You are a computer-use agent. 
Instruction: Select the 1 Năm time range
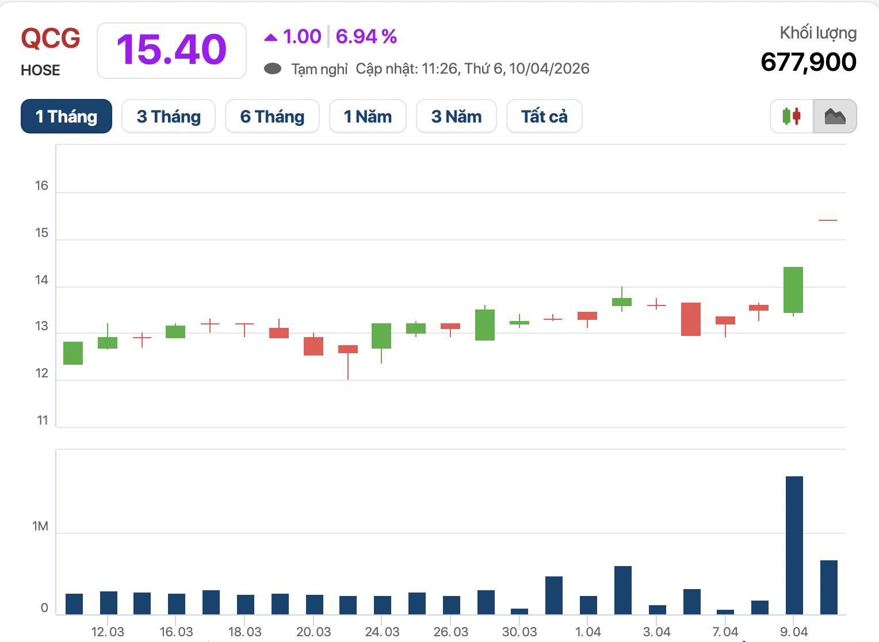click(x=368, y=116)
